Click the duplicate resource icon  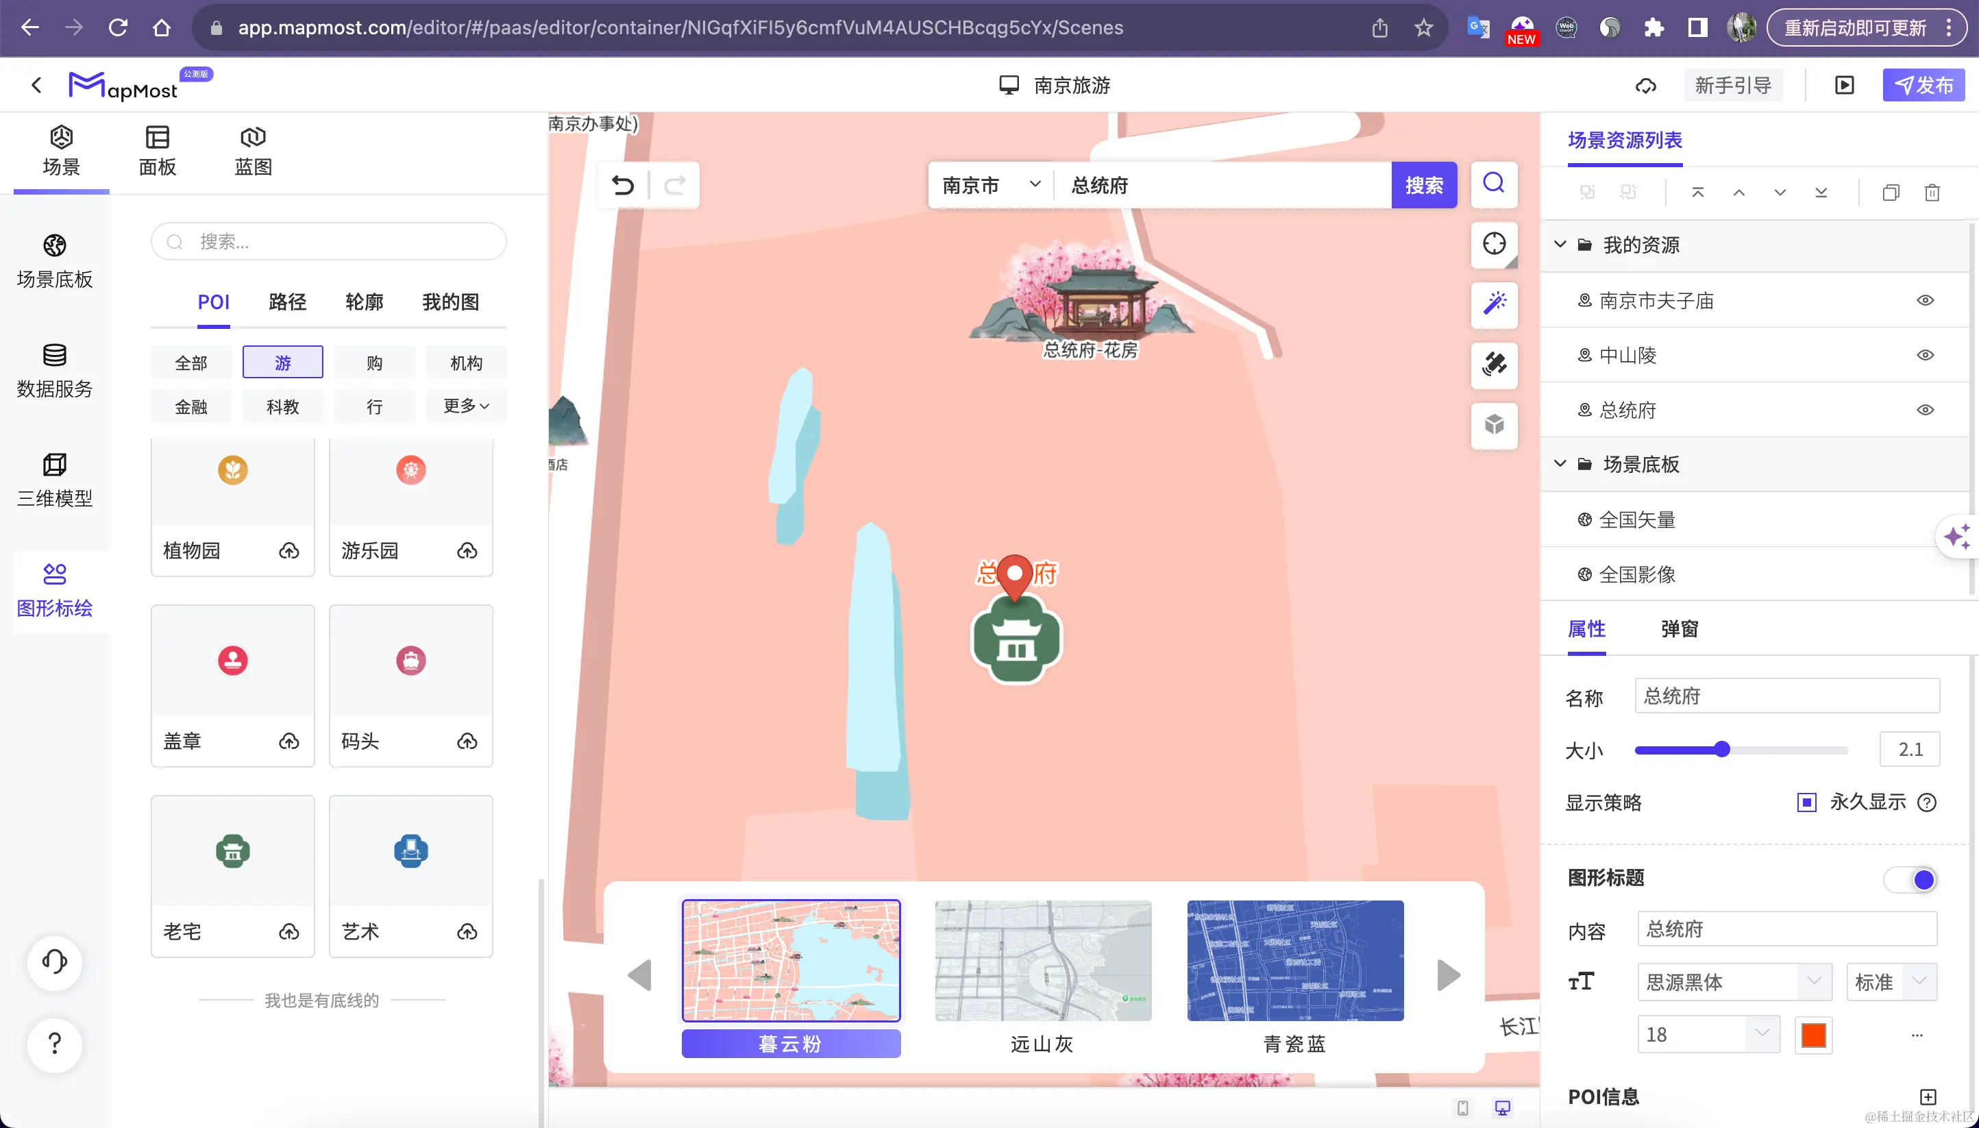pos(1890,192)
